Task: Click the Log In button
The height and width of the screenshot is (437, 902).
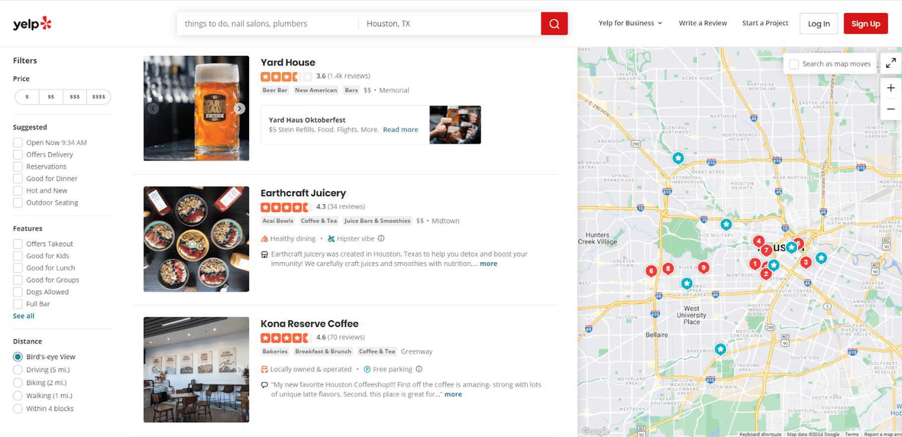Action: [x=819, y=23]
